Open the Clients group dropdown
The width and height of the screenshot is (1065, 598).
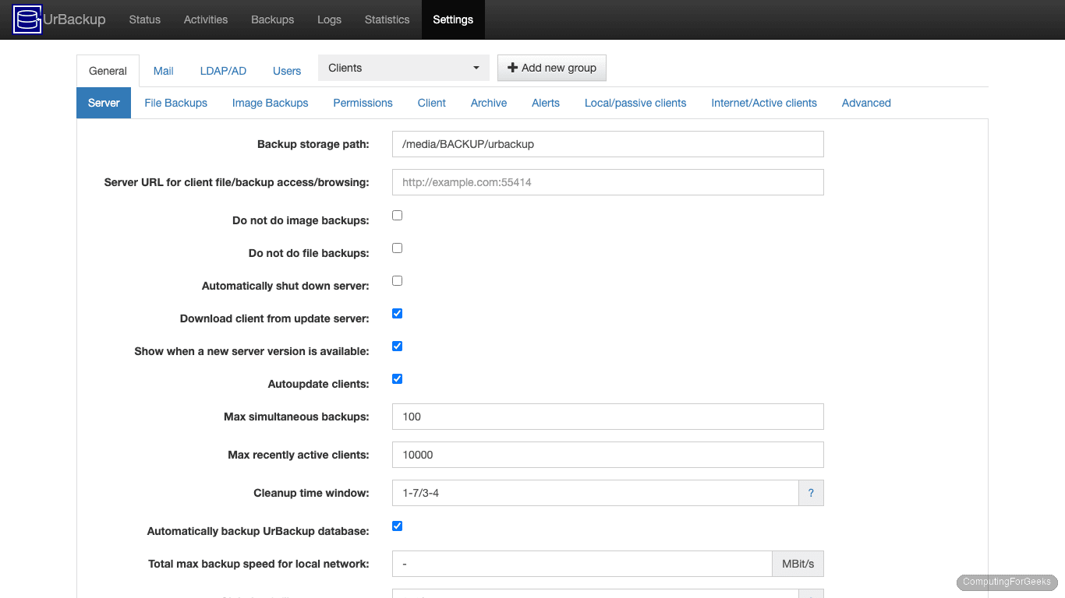coord(402,68)
